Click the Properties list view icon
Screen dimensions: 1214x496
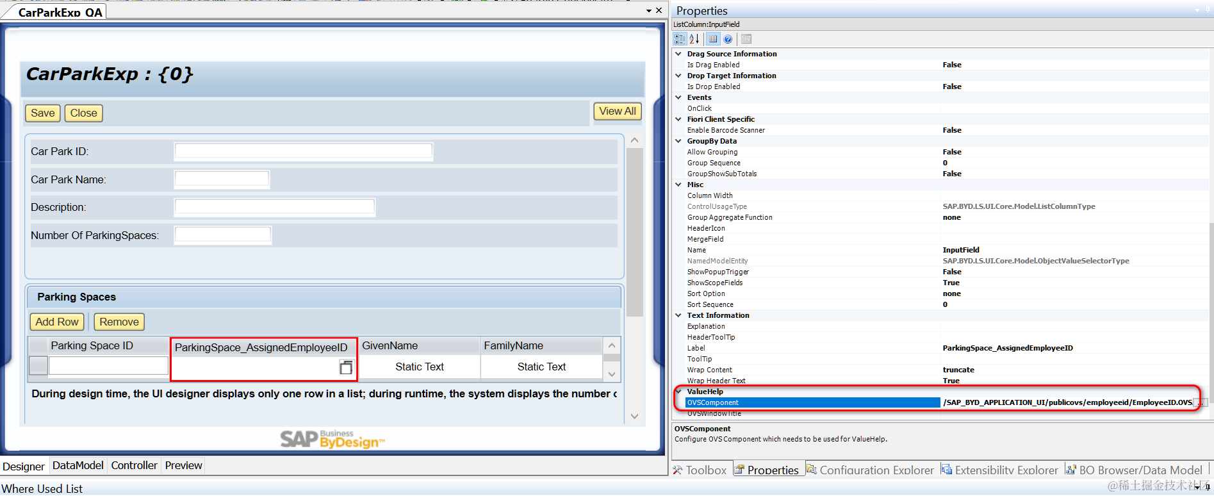713,39
